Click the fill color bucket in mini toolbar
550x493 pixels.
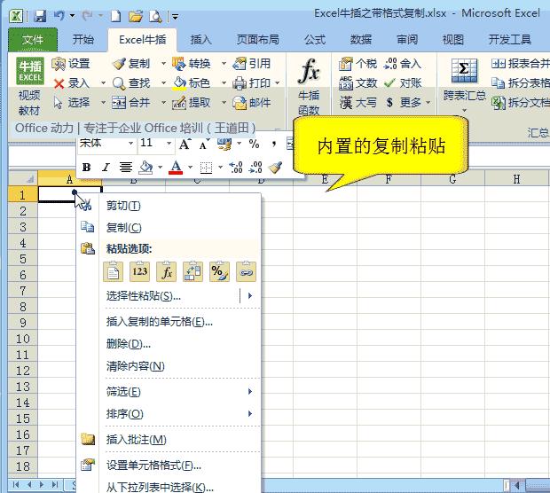click(145, 168)
